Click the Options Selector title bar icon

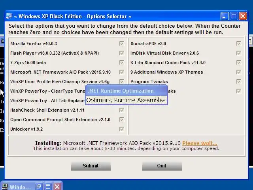coord(9,16)
